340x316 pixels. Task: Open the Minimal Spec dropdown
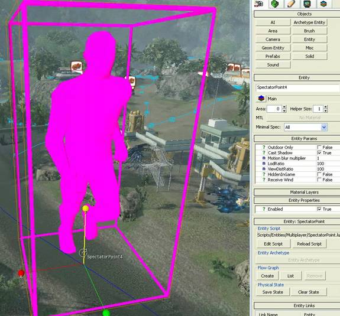click(306, 127)
